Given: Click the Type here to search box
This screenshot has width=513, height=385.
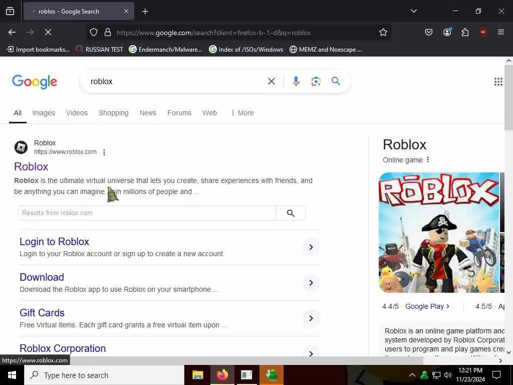Looking at the screenshot, I should point(104,375).
